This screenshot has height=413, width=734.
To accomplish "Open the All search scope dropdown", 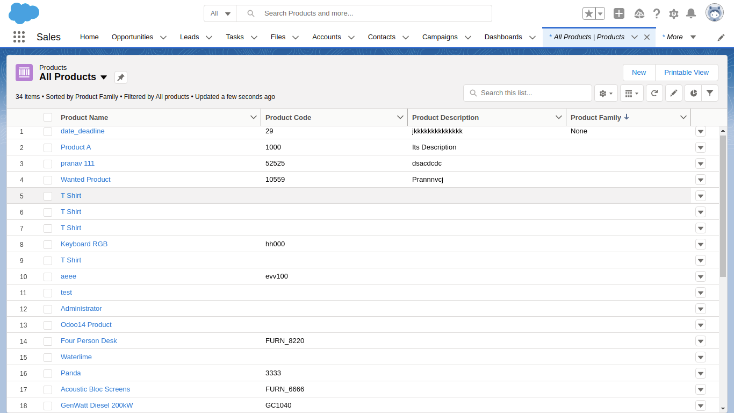I will [220, 13].
